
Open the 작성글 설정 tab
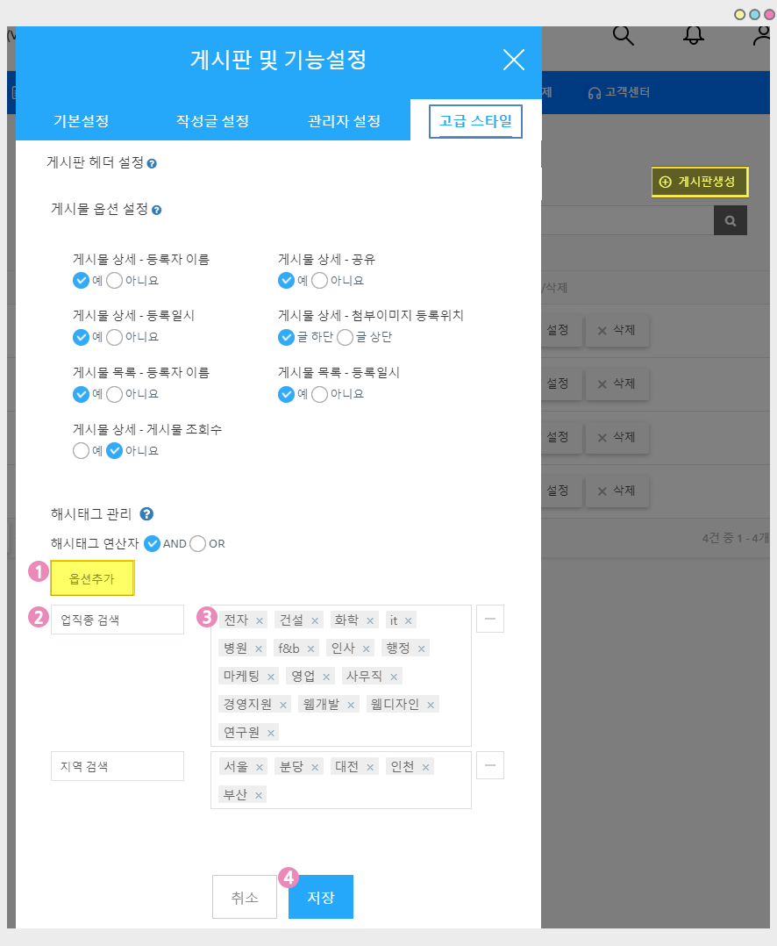[x=212, y=121]
